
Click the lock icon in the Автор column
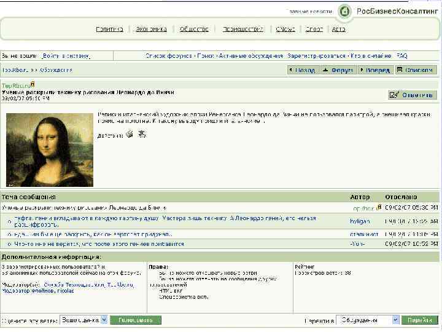tap(379, 207)
